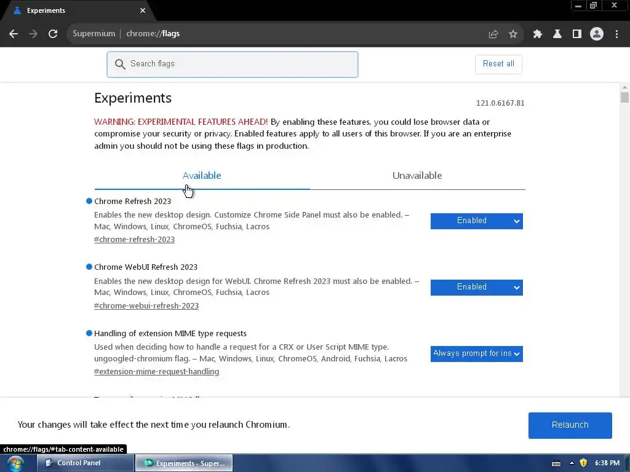Follow the #chrome-webui-refresh-2023 link

pos(146,306)
